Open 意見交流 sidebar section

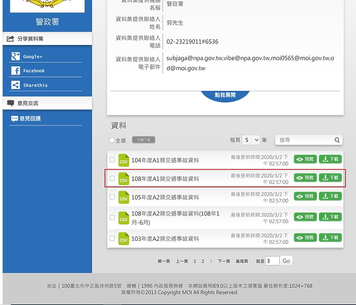pos(47,103)
